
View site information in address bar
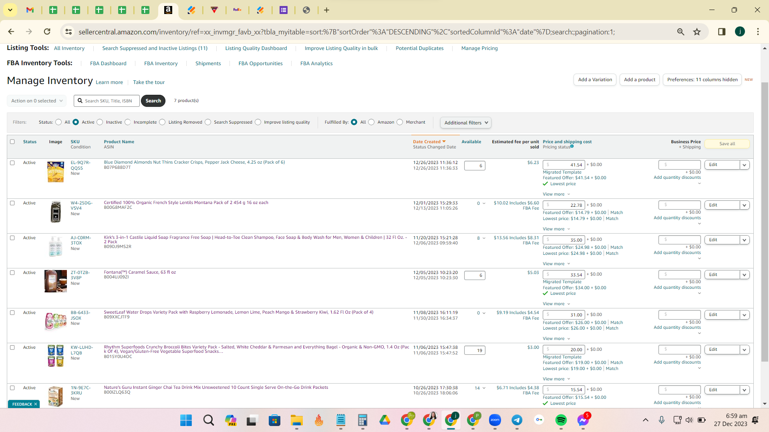click(69, 32)
